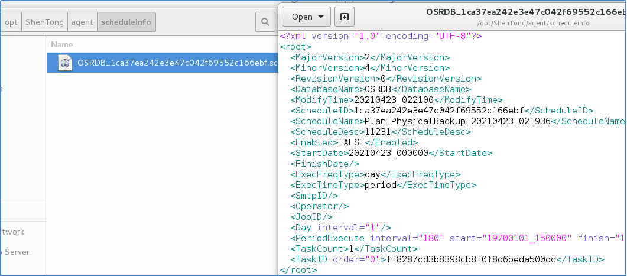
Task: Select the agent path bar segment
Action: pyautogui.click(x=82, y=22)
